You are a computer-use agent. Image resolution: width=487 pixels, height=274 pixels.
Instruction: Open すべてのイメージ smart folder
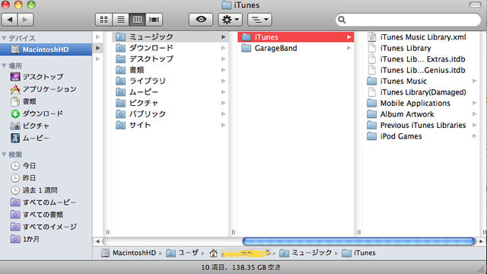tap(43, 227)
